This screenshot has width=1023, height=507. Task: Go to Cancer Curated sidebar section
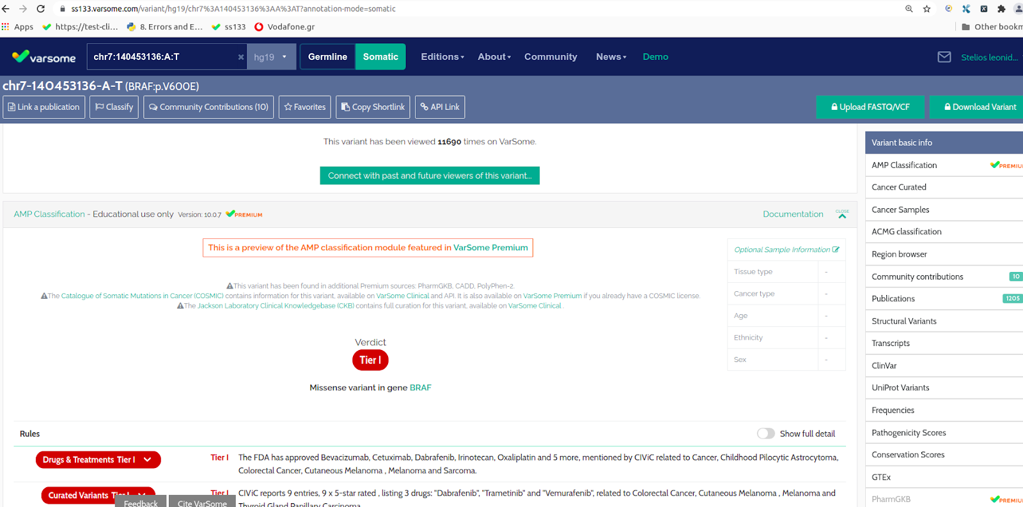[x=944, y=187]
